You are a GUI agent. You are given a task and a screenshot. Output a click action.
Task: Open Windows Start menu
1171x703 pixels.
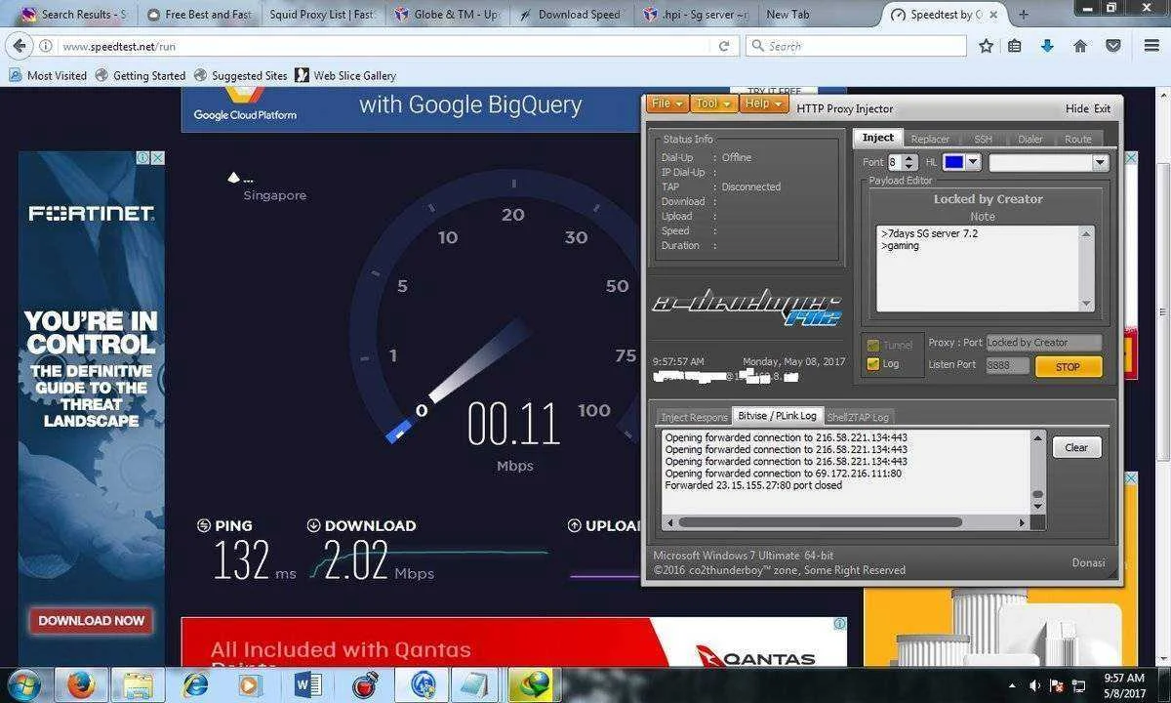(x=22, y=684)
